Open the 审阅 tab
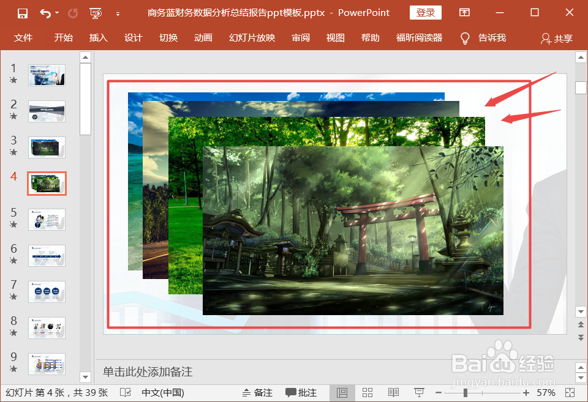The height and width of the screenshot is (402, 588). tap(301, 38)
